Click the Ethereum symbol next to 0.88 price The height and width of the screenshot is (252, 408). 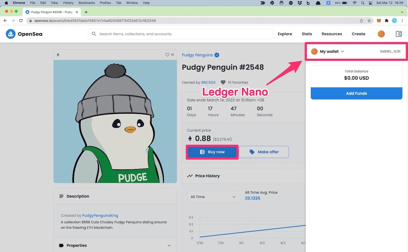pyautogui.click(x=190, y=139)
